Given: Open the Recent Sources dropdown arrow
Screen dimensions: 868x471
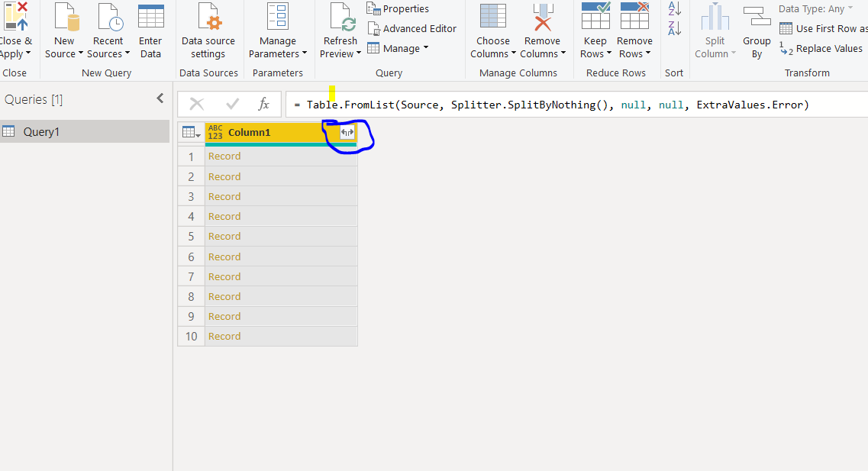Looking at the screenshot, I should click(x=127, y=53).
